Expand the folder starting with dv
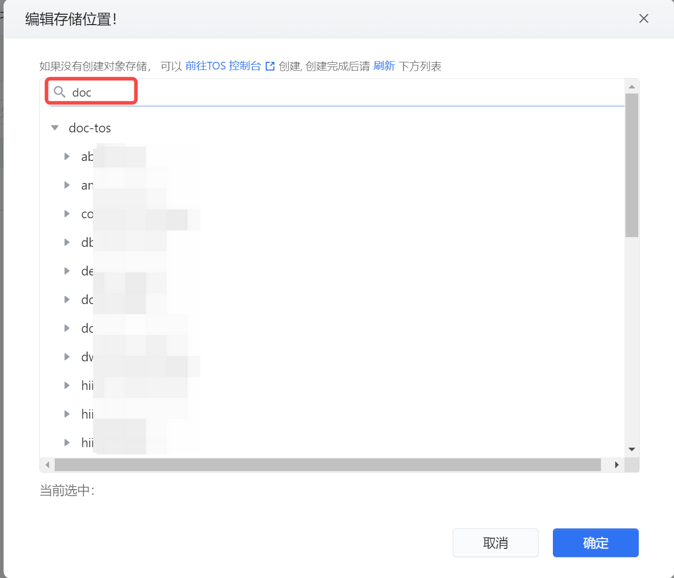 click(x=67, y=357)
